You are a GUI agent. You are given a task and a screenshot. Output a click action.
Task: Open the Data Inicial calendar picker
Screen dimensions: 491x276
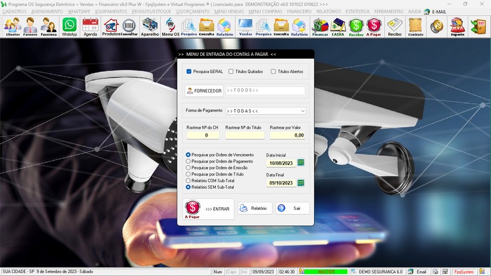(x=301, y=163)
